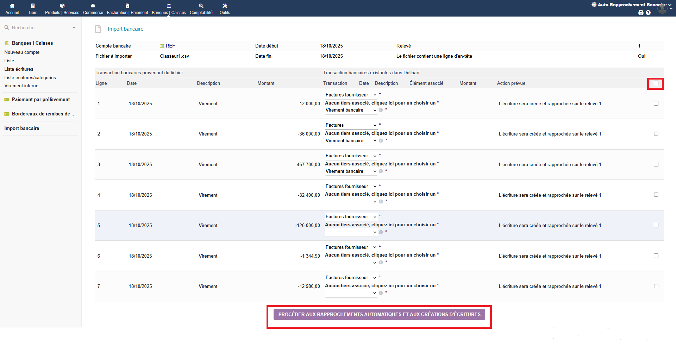The width and height of the screenshot is (676, 359).
Task: Check the checkbox for line 5
Action: (656, 225)
